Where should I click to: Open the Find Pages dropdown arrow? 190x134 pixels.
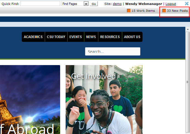86,4
